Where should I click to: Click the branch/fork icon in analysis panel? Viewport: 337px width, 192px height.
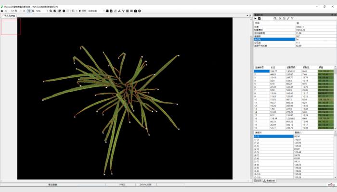pyautogui.click(x=292, y=18)
